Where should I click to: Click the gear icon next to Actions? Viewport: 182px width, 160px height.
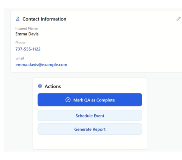point(40,86)
